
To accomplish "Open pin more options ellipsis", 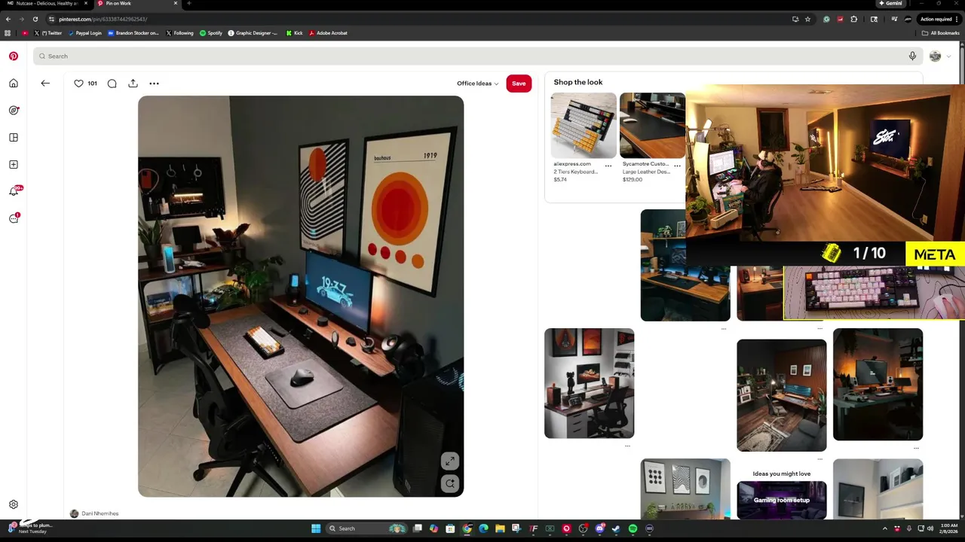I will pyautogui.click(x=154, y=84).
